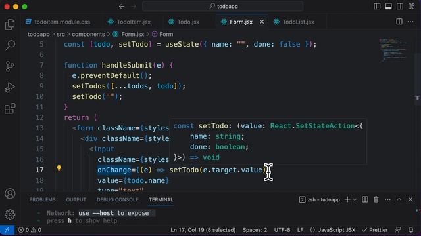Click Ln 17, Col 19 status entry

pos(203,230)
